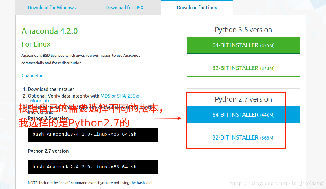326x189 pixels.
Task: Click the Anaconda3-4.2.0-Linux-x86_64.sh bash command box
Action: [93, 135]
